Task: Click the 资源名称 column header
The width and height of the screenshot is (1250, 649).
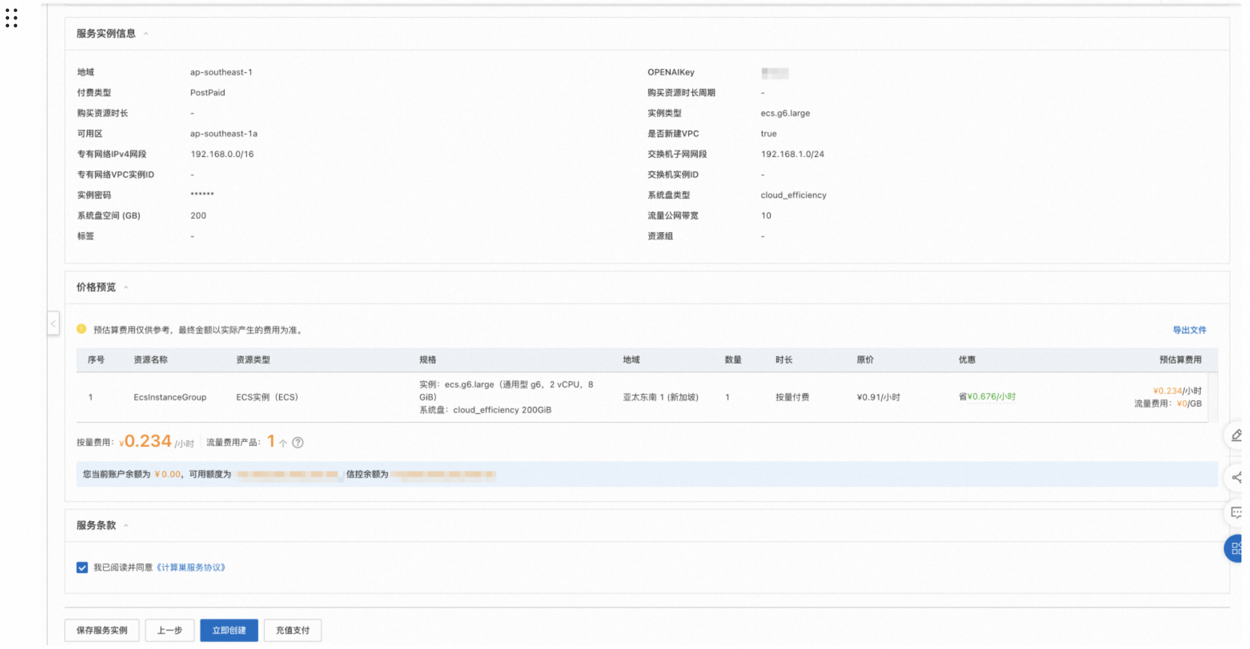Action: coord(151,360)
